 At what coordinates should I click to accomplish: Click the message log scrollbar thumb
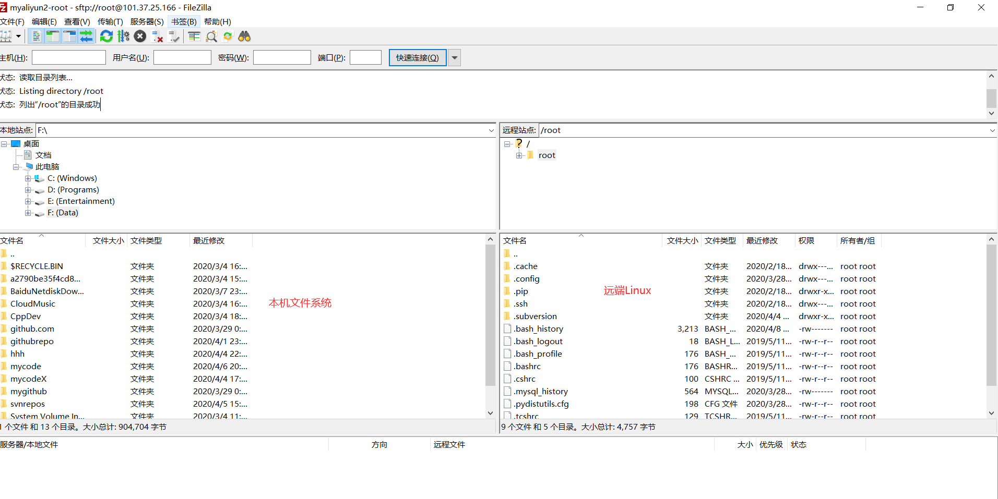tap(991, 98)
